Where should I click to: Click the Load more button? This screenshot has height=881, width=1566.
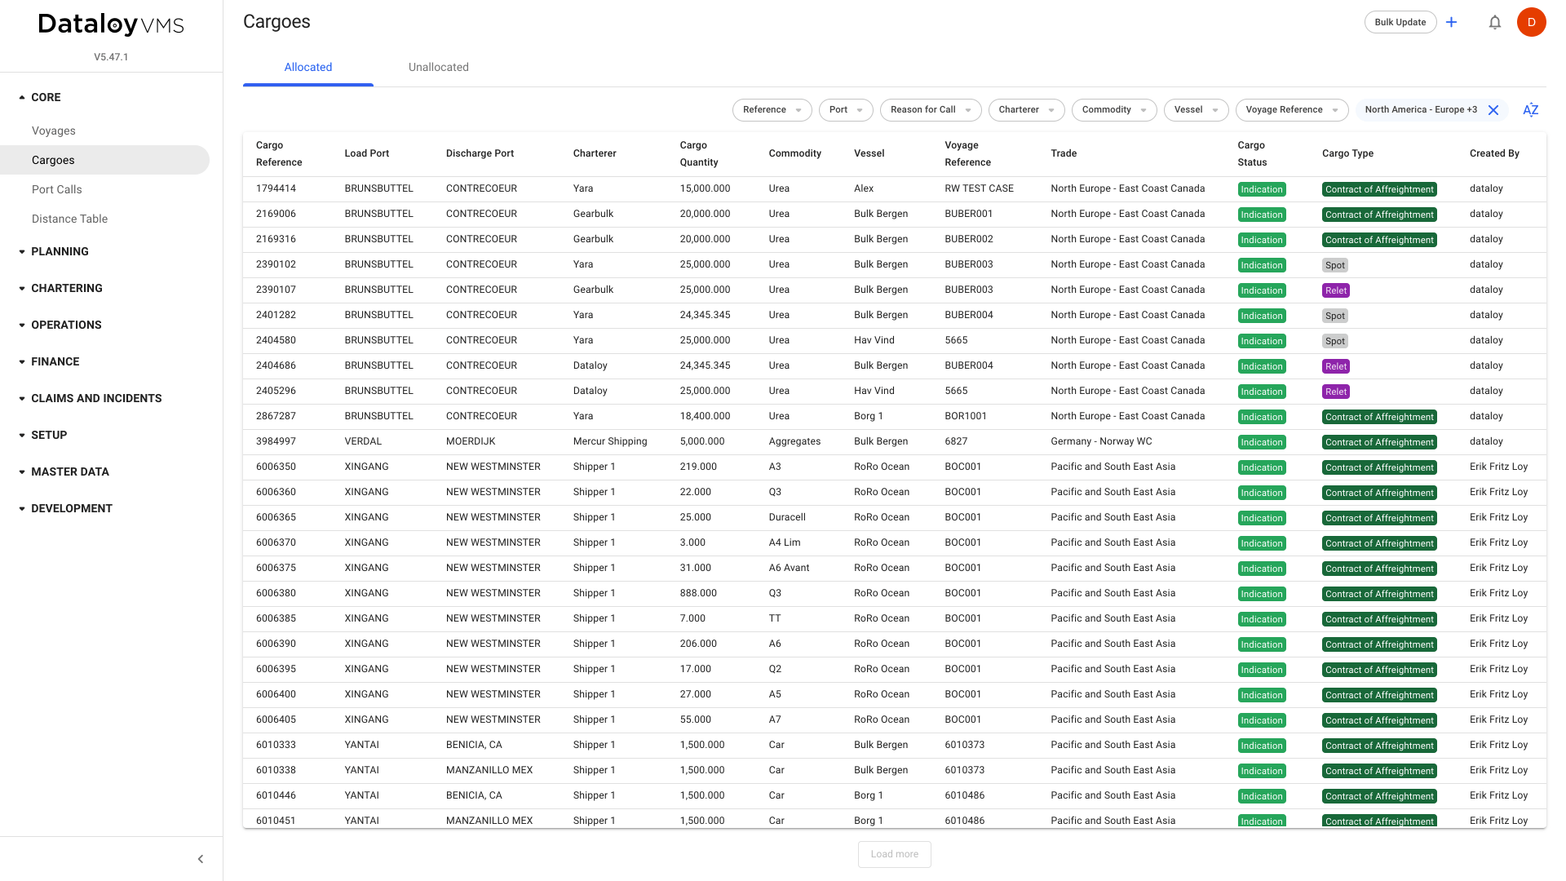pos(894,854)
